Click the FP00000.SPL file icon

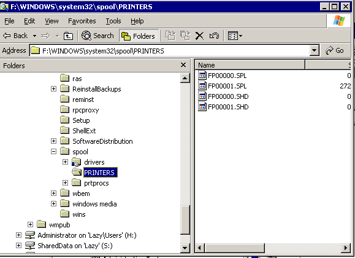(x=202, y=75)
